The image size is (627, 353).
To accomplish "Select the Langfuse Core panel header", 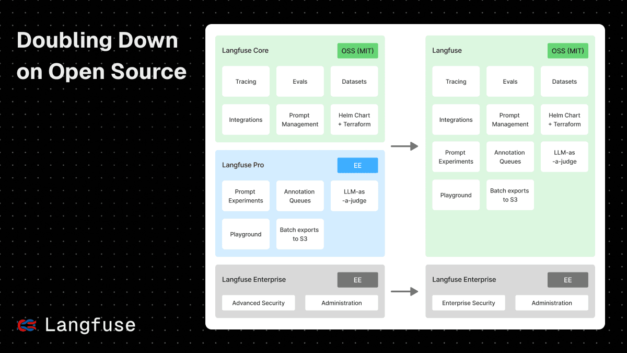I will (245, 50).
